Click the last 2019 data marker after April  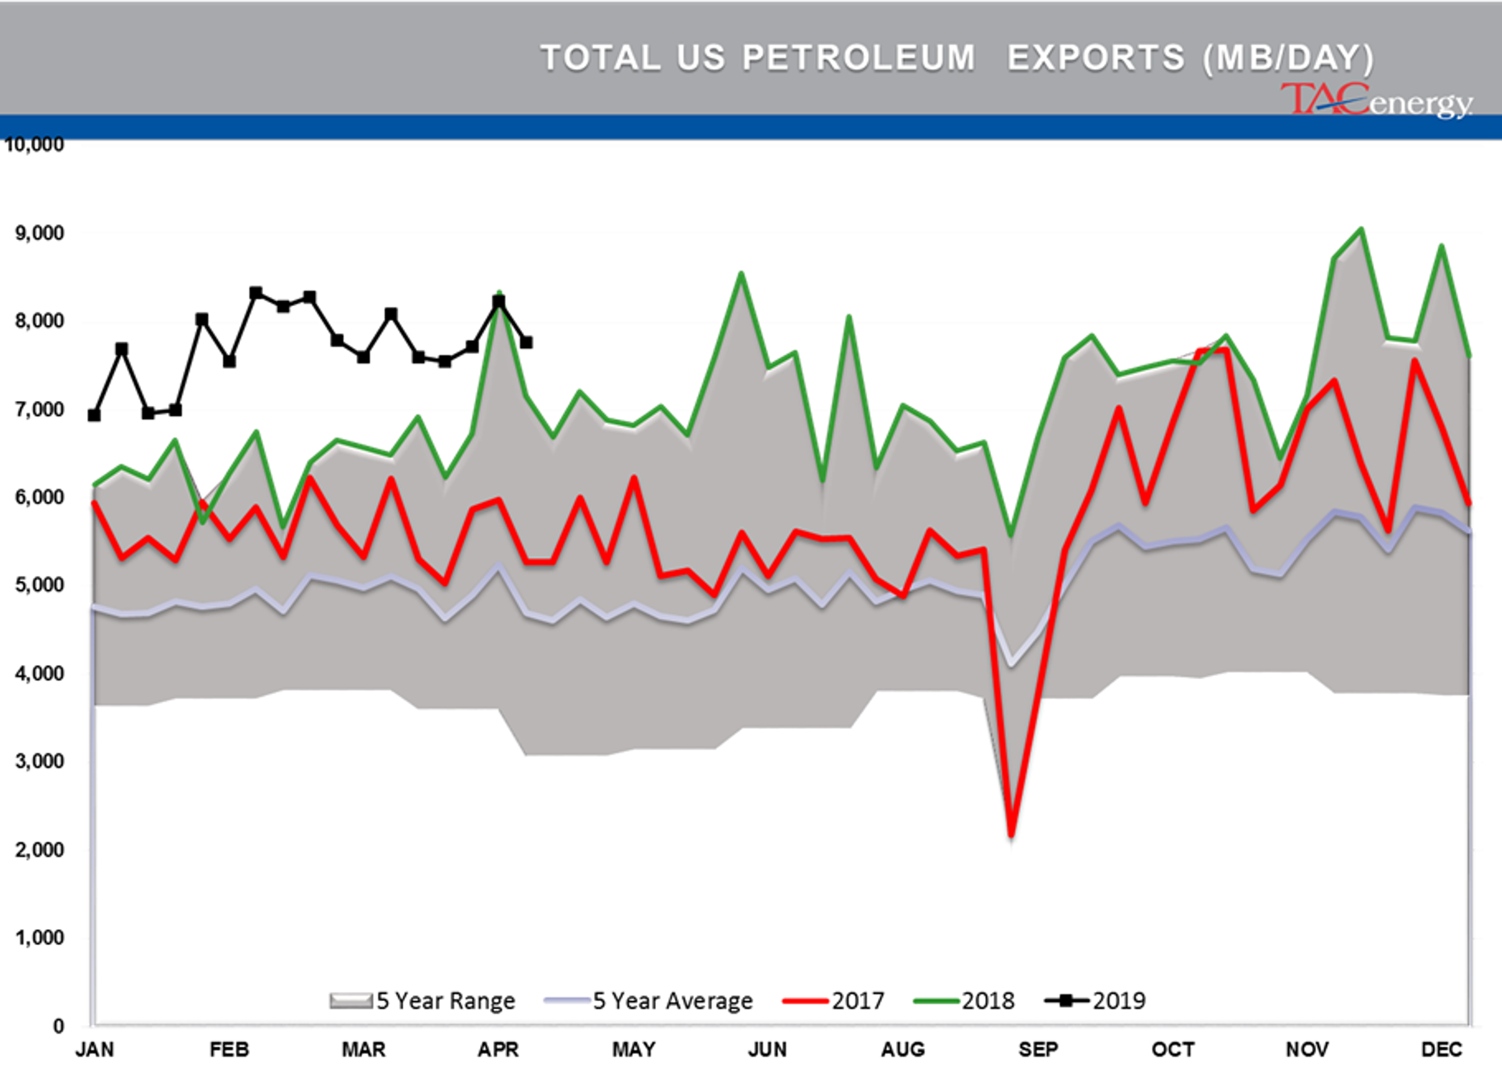coord(526,342)
